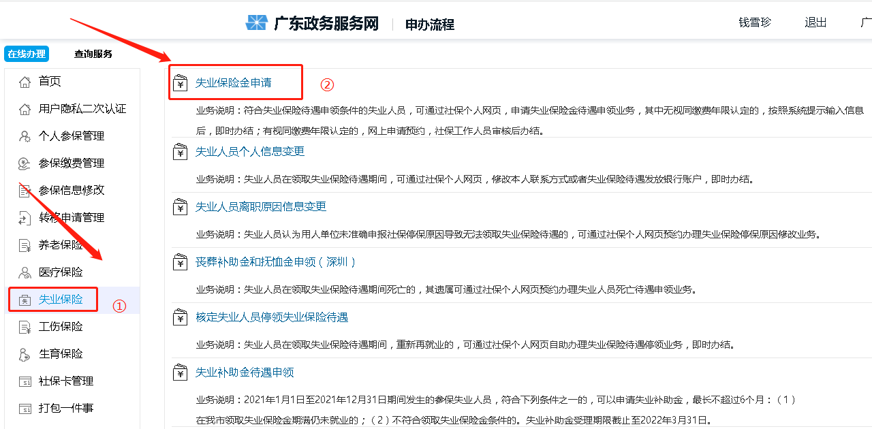Click the 广东政务服务网 logo
872x429 pixels.
coord(298,22)
